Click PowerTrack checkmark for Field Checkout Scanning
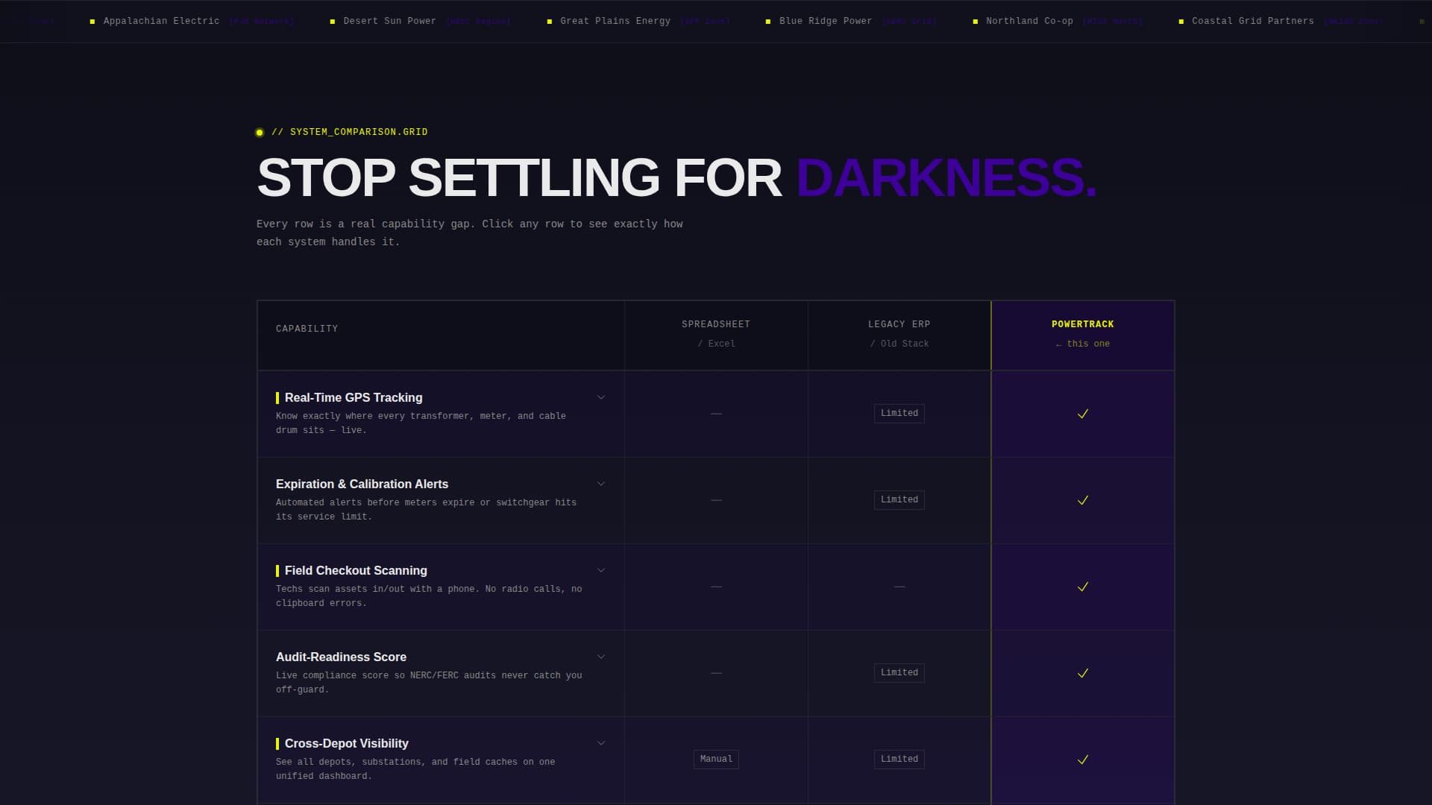1432x805 pixels. coord(1083,587)
